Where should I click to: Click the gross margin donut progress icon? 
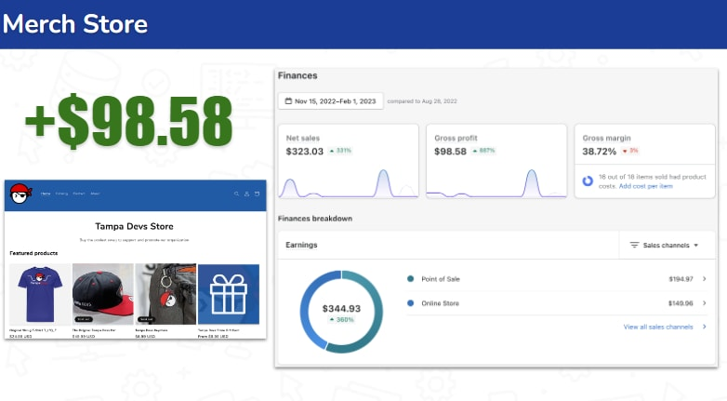point(588,180)
